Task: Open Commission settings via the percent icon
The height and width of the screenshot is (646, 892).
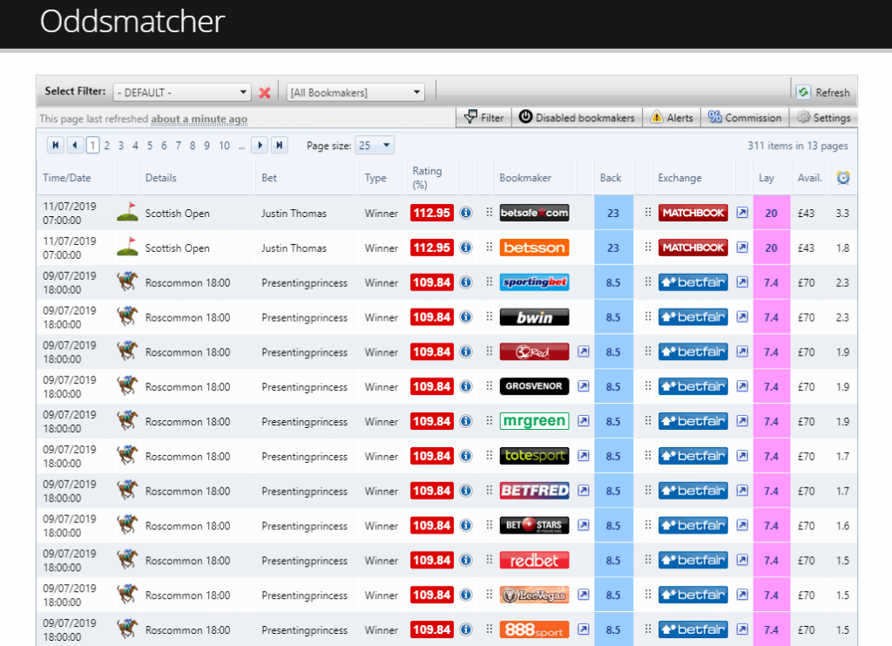Action: click(716, 117)
